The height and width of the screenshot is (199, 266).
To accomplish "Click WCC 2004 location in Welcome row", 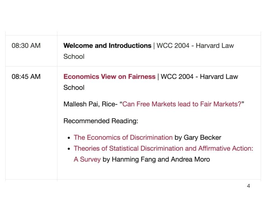I will click(195, 46).
